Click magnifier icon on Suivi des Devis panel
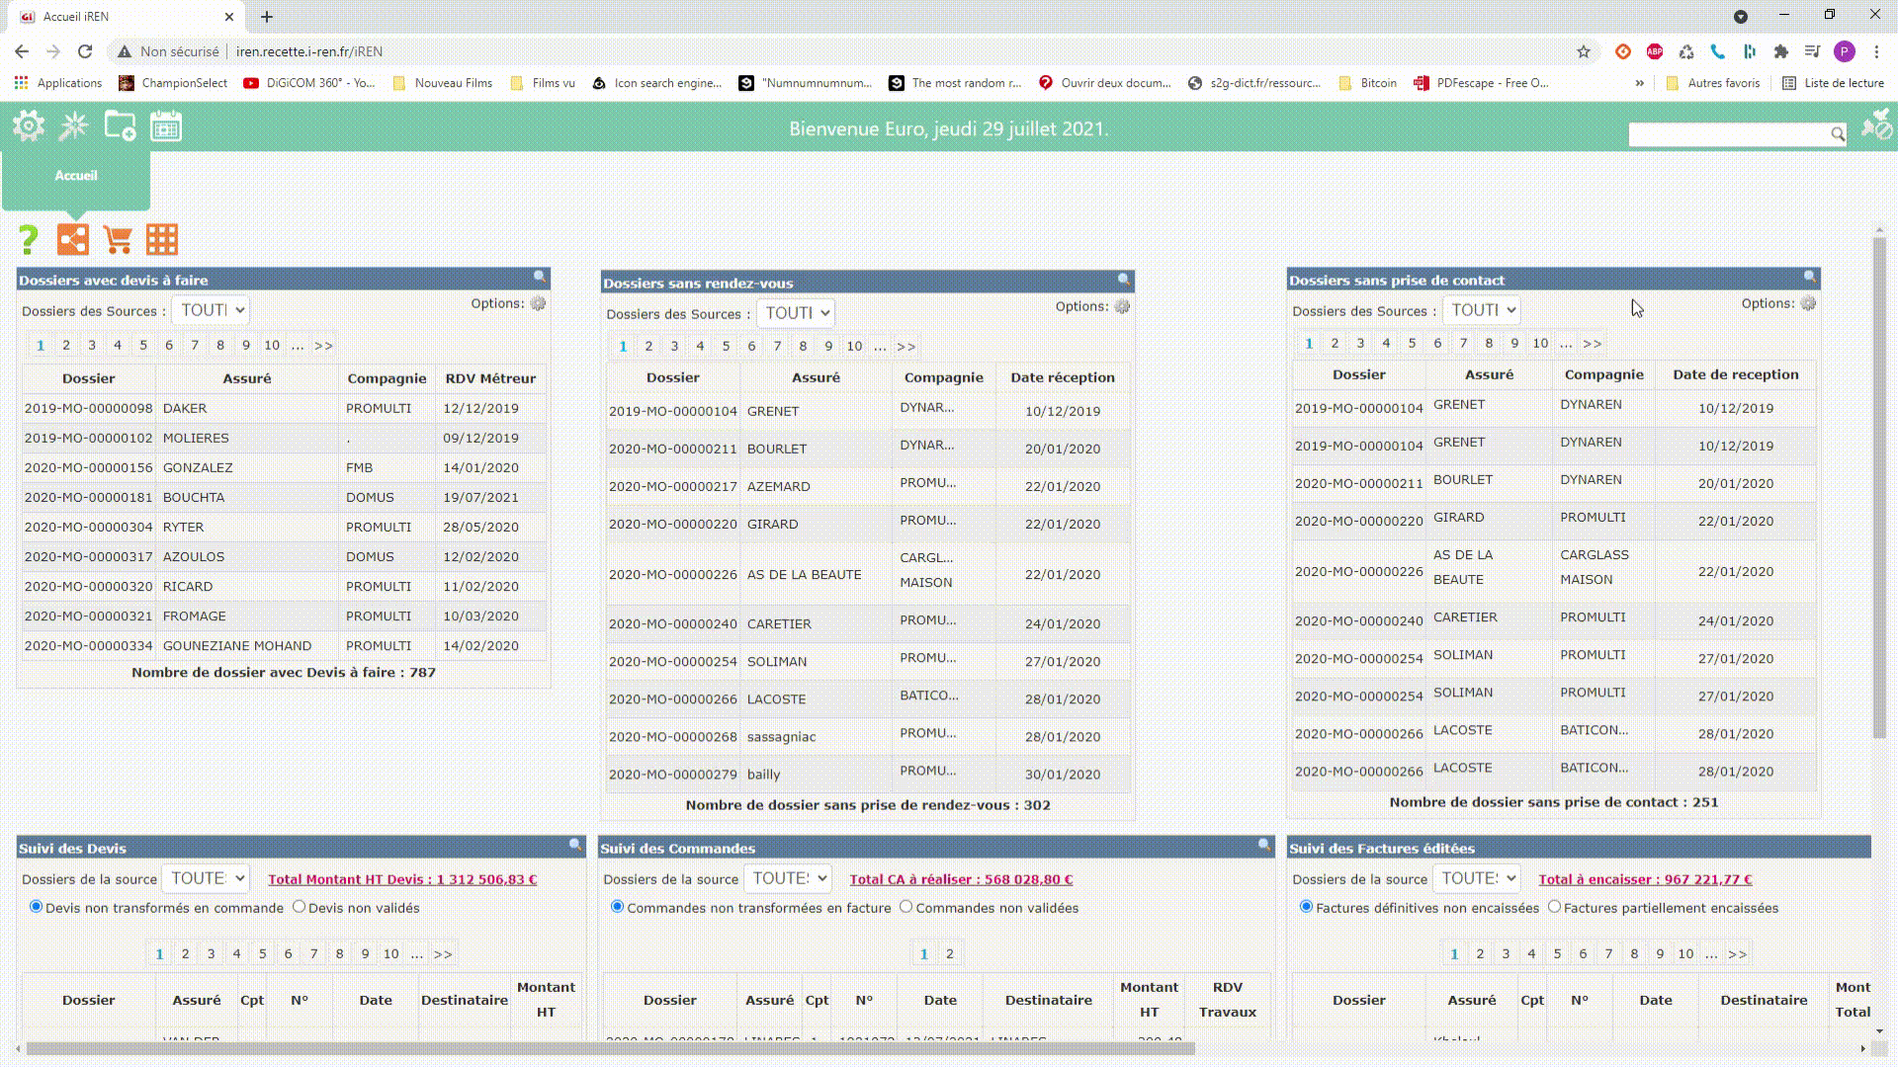The image size is (1898, 1067). (x=574, y=845)
